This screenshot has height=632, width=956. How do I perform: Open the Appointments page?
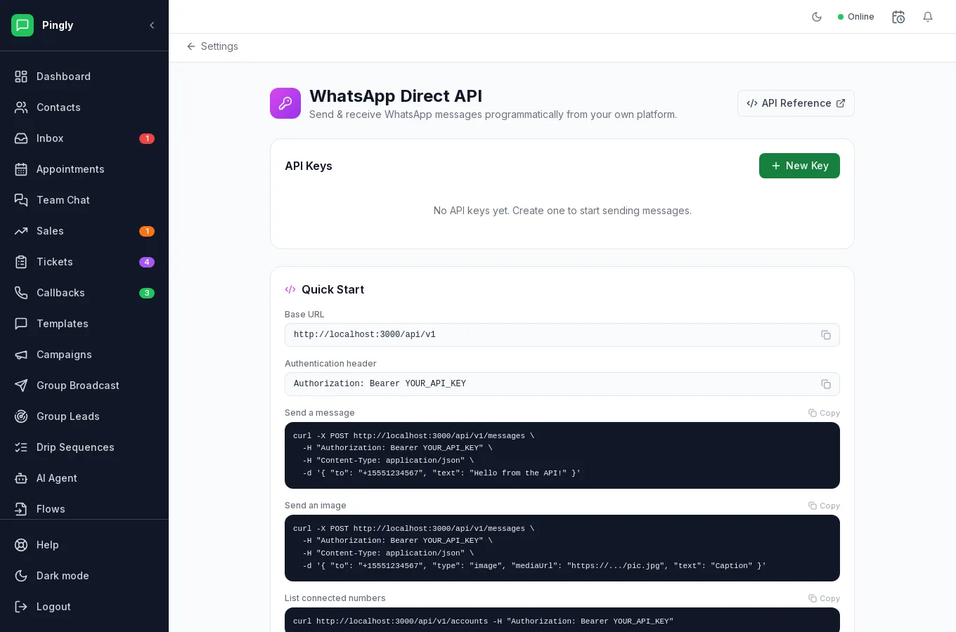point(84,169)
